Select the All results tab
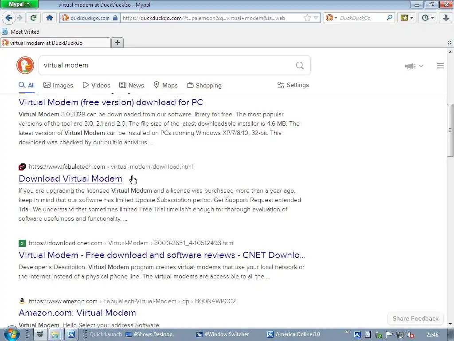 pyautogui.click(x=27, y=85)
